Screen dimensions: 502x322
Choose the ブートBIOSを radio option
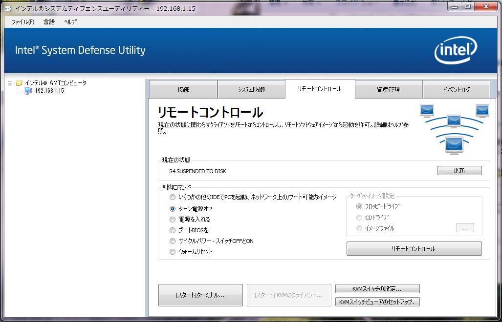(172, 230)
